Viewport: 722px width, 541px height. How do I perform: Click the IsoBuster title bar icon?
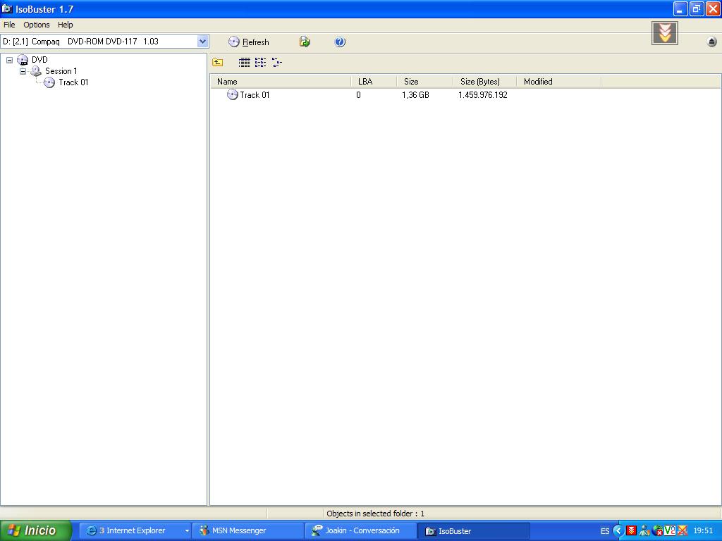7,8
